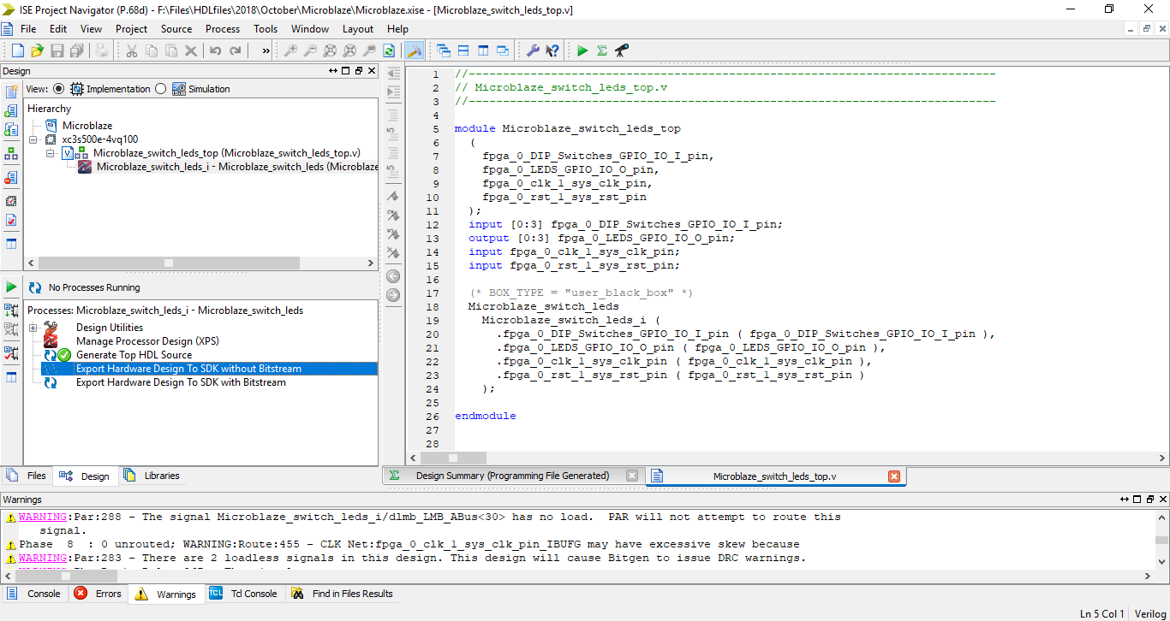The width and height of the screenshot is (1170, 621).
Task: Run implement top module green arrow in toolbar
Action: point(582,50)
